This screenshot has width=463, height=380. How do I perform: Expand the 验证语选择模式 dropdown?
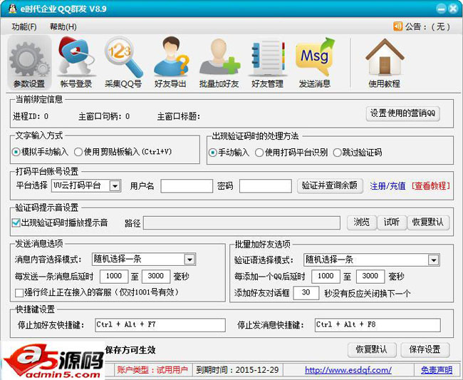point(433,260)
